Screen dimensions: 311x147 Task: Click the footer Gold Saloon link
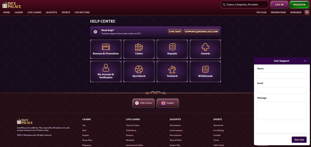pos(131,130)
